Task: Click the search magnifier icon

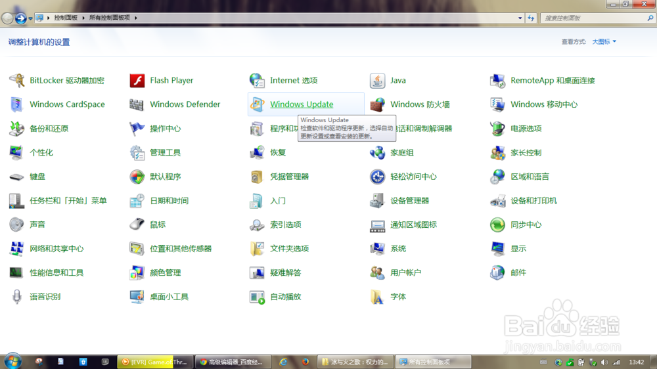Action: (x=650, y=18)
